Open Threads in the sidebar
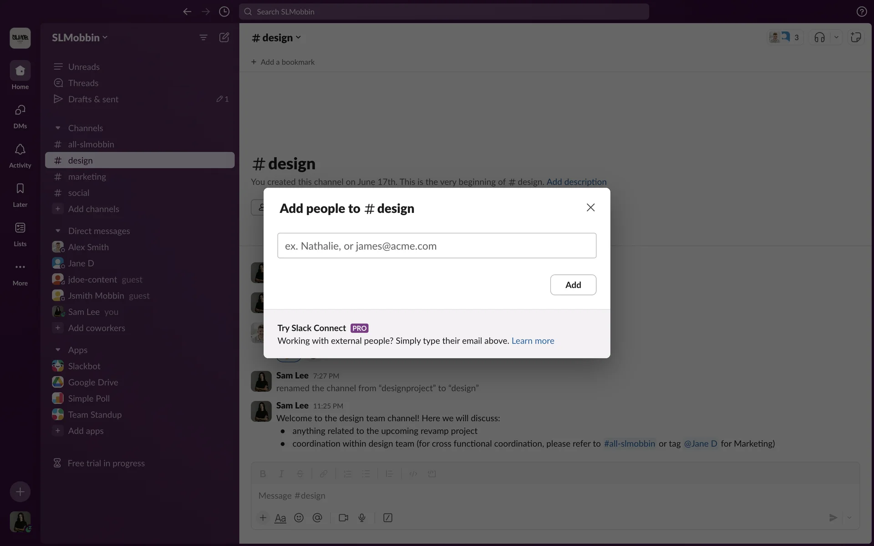The height and width of the screenshot is (546, 874). click(83, 83)
